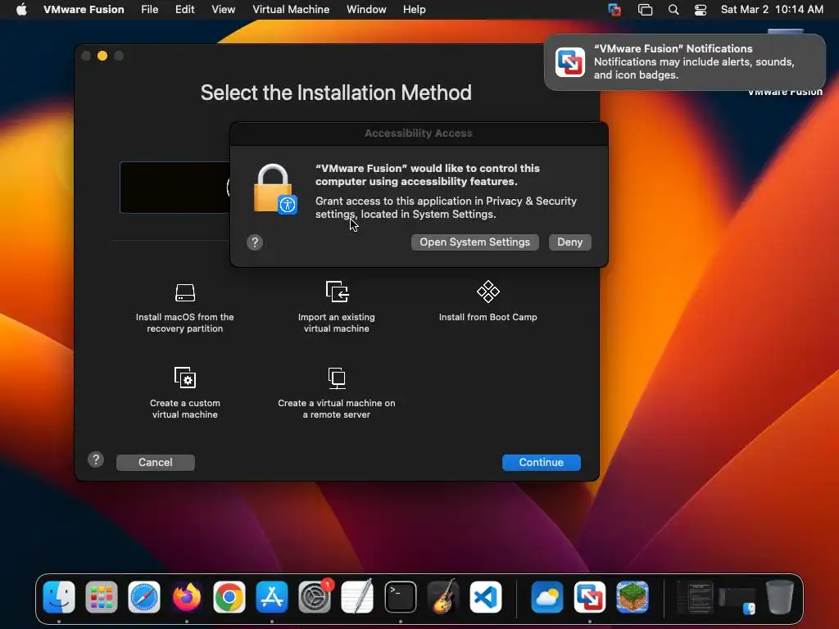839x629 pixels.
Task: Click the Continue button
Action: (x=541, y=462)
